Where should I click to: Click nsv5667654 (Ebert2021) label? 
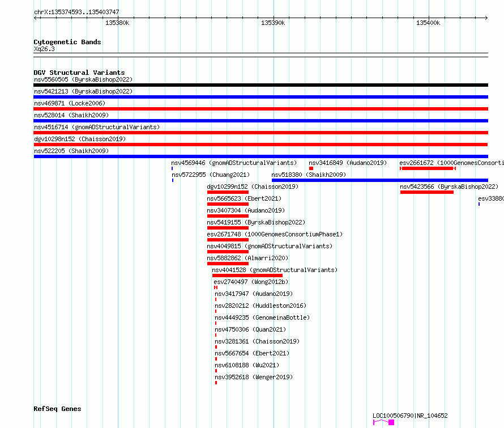tap(252, 353)
